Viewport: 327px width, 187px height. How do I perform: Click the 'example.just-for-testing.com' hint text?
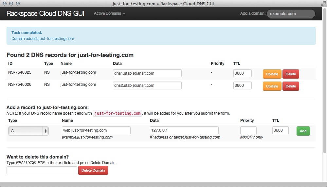point(87,137)
